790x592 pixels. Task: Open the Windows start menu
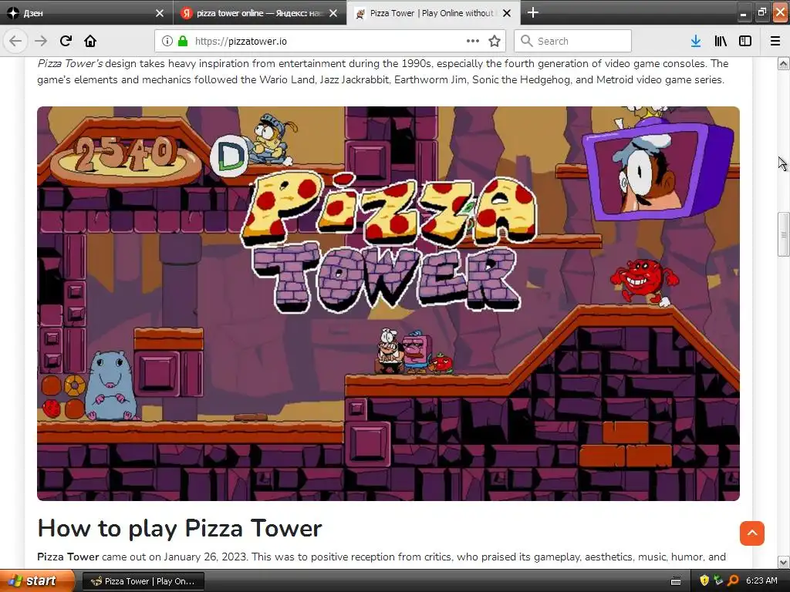pyautogui.click(x=37, y=581)
